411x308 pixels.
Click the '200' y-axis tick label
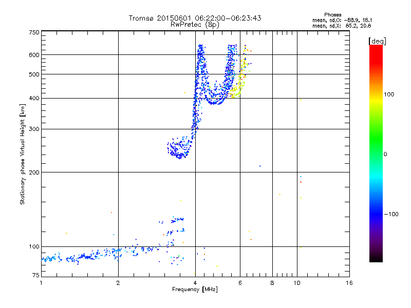(34, 172)
